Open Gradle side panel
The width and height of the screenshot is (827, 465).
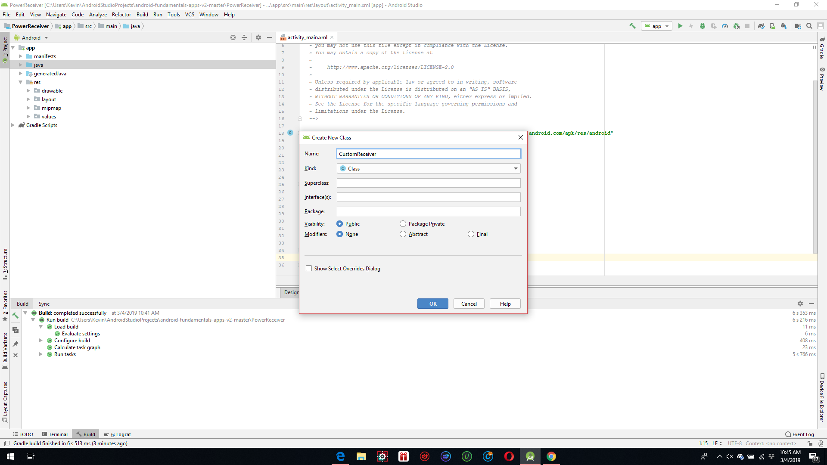pos(822,48)
